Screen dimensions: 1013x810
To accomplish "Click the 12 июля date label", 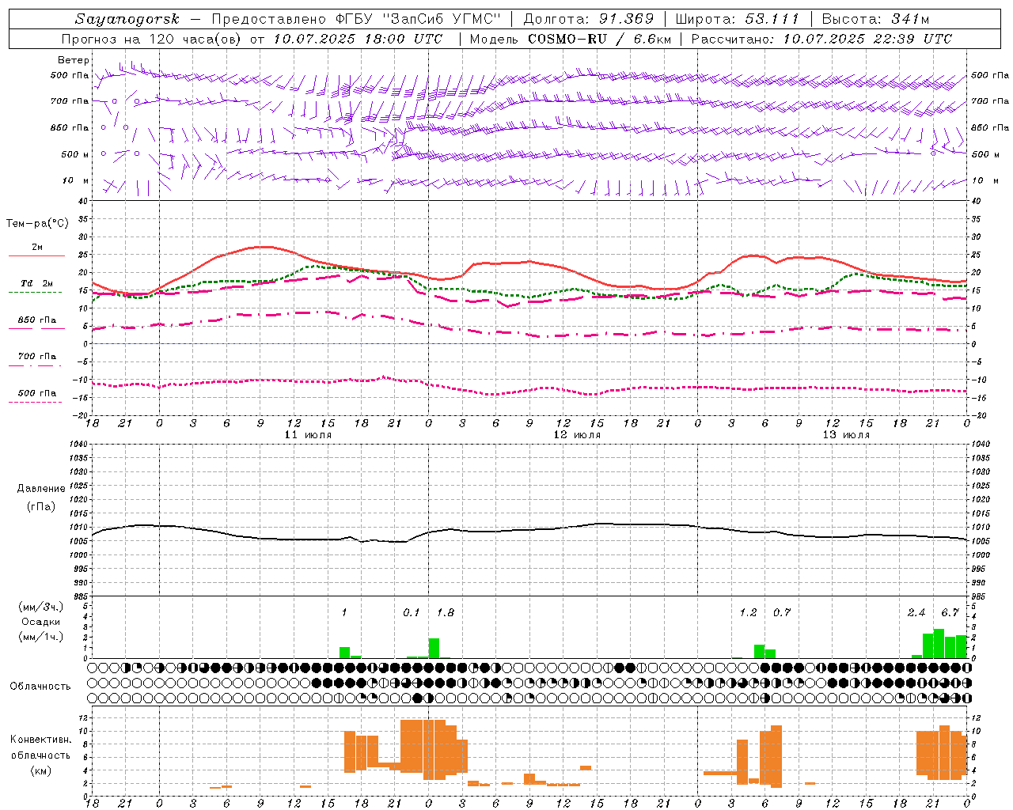I will 577,435.
